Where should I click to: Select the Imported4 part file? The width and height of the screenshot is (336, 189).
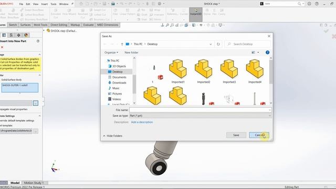(255, 71)
